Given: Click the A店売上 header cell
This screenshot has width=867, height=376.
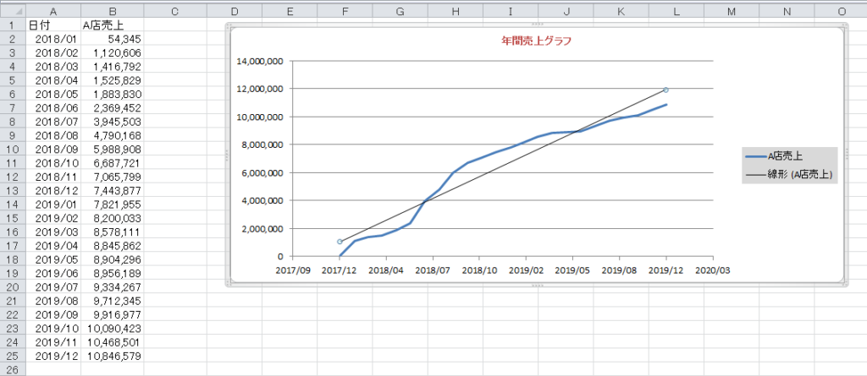Looking at the screenshot, I should click(113, 25).
